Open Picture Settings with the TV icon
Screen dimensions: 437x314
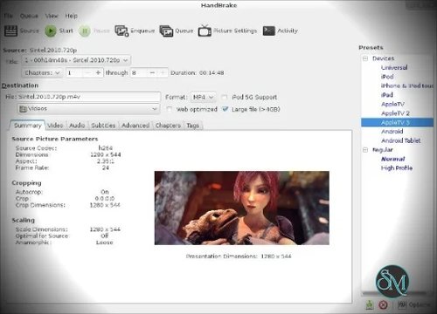(227, 31)
